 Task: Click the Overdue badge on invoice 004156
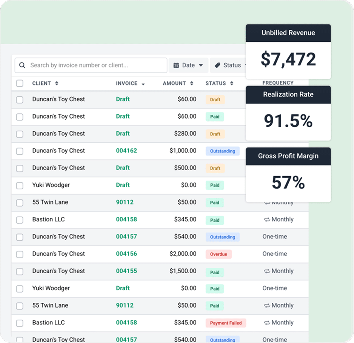point(219,254)
